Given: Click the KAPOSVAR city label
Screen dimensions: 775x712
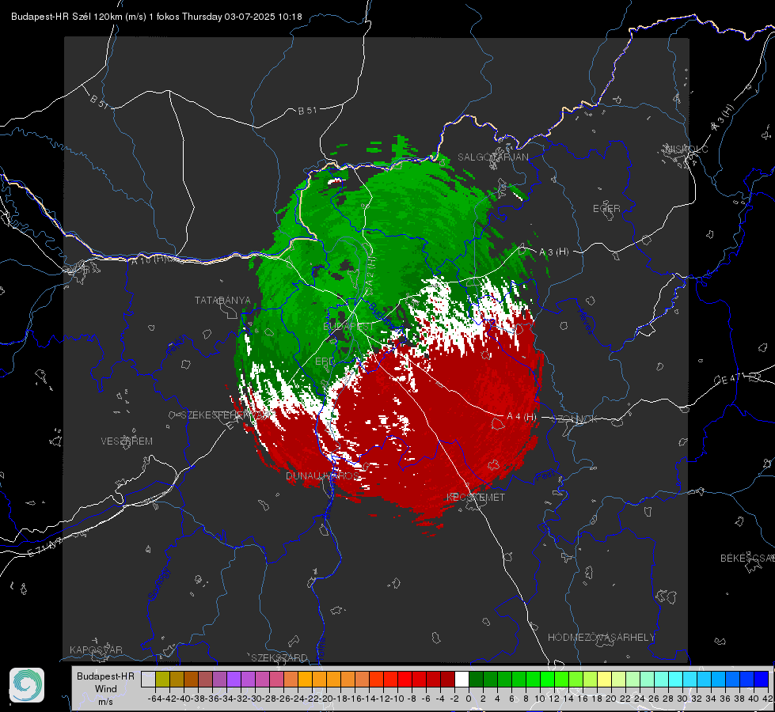Looking at the screenshot, I should (96, 650).
